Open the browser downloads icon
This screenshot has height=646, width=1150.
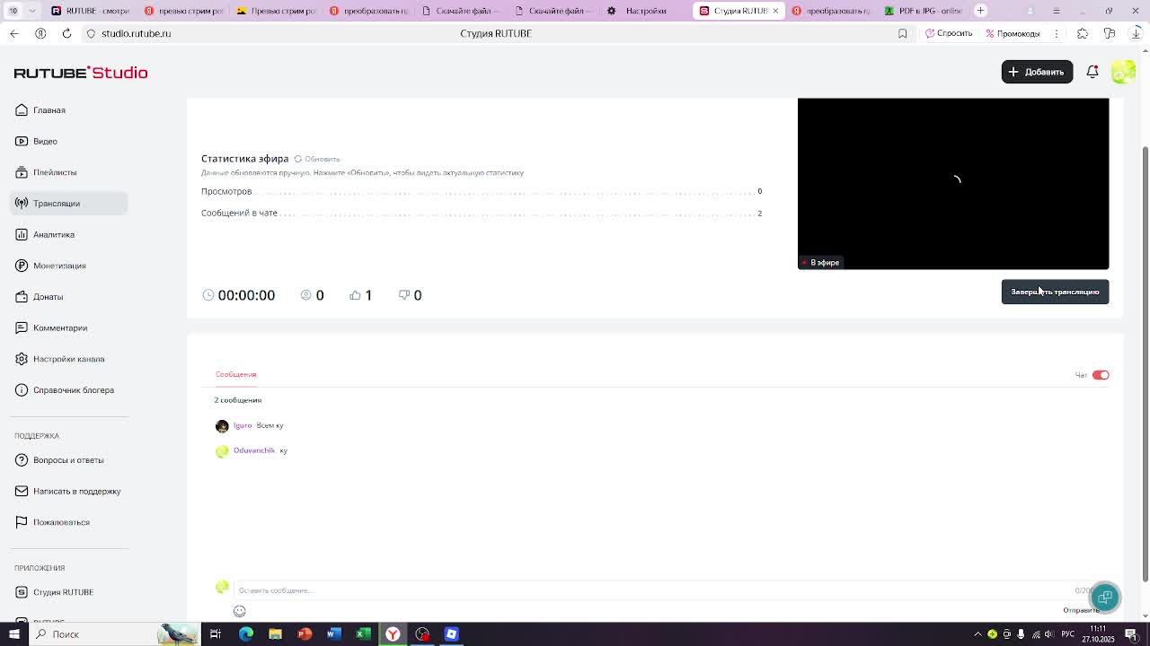1137,33
